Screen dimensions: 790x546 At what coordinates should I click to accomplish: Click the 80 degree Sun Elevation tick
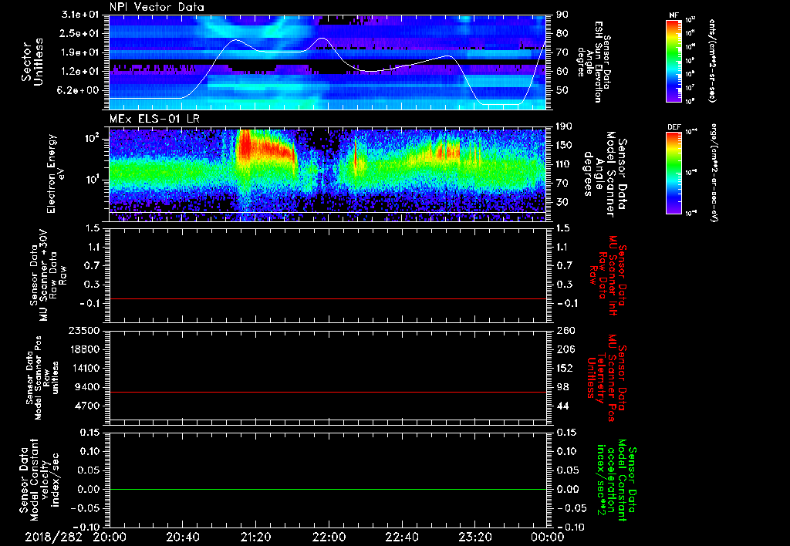(562, 33)
